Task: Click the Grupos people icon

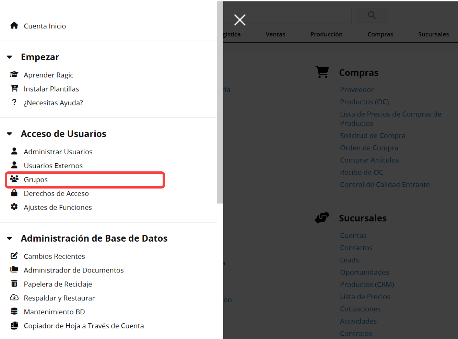Action: click(x=14, y=179)
